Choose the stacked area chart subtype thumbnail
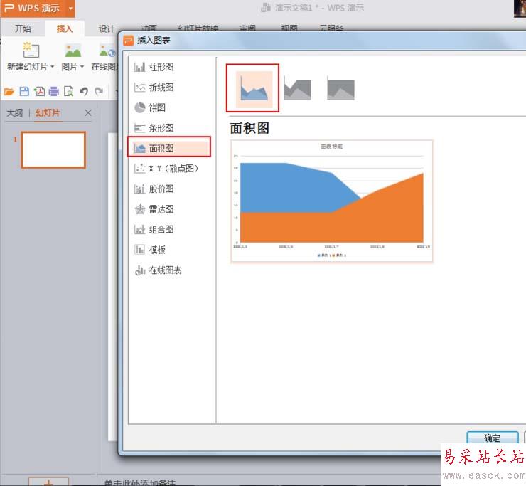The height and width of the screenshot is (486, 526). coord(298,89)
